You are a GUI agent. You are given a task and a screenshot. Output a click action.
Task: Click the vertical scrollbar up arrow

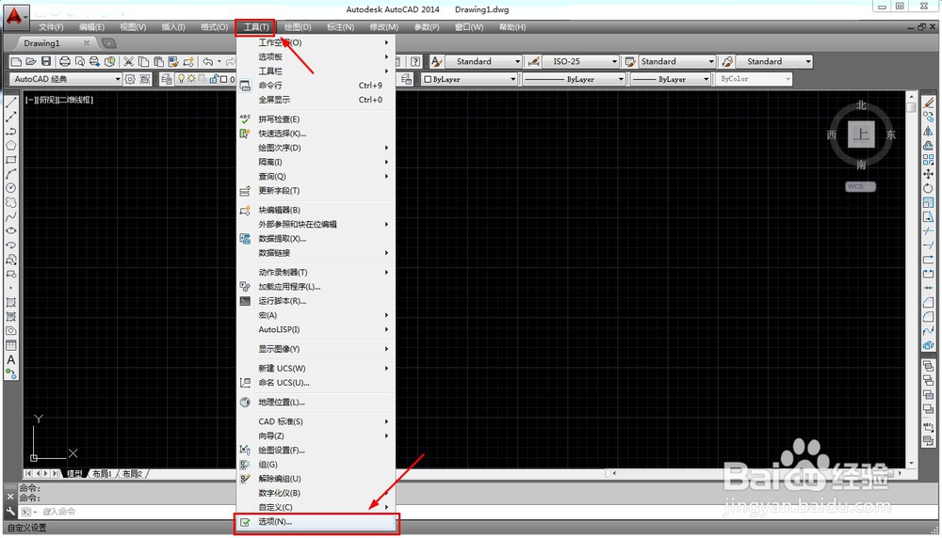click(x=911, y=96)
